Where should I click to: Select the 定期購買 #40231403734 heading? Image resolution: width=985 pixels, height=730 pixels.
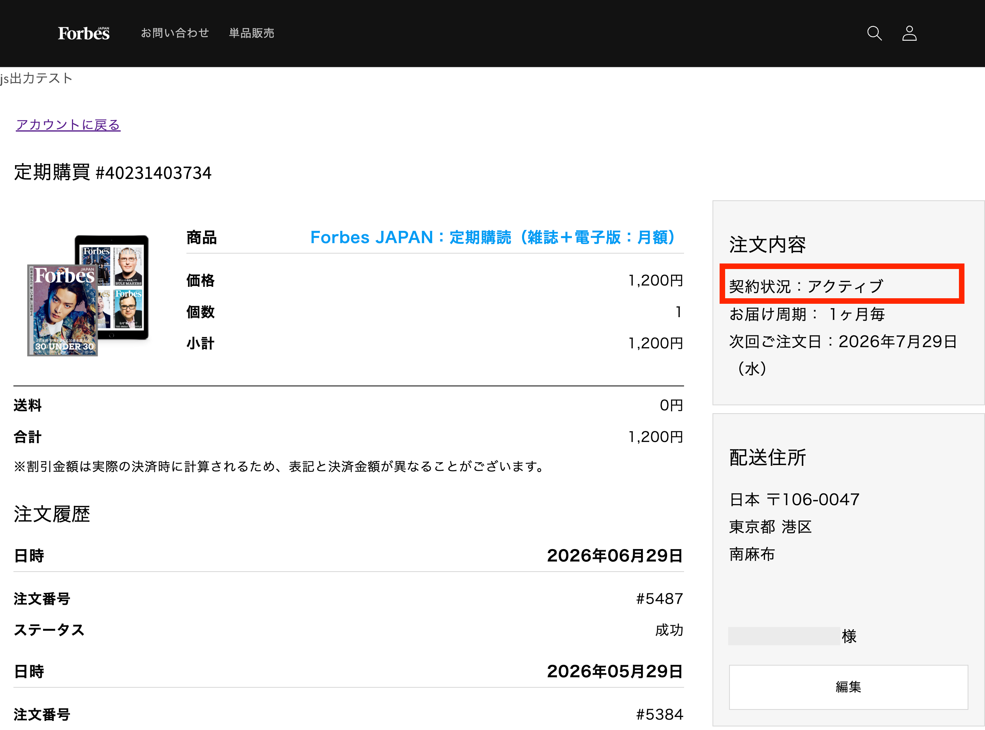point(113,172)
